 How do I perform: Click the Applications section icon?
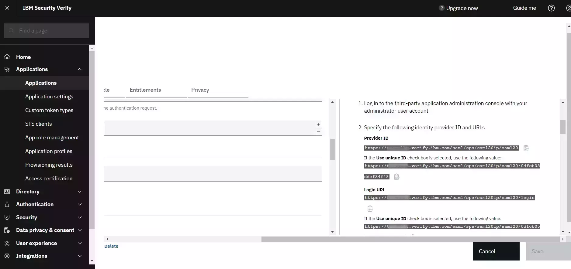[7, 69]
